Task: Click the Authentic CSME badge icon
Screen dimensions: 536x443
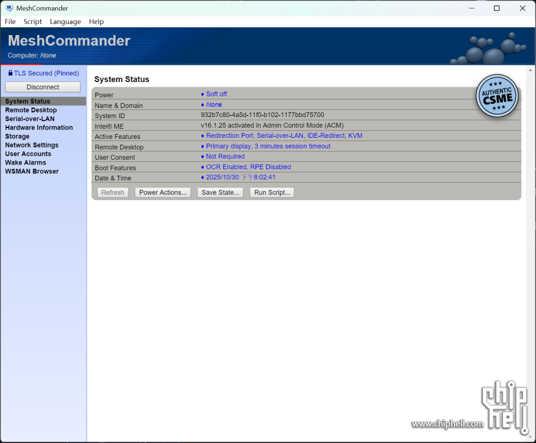Action: tap(497, 96)
